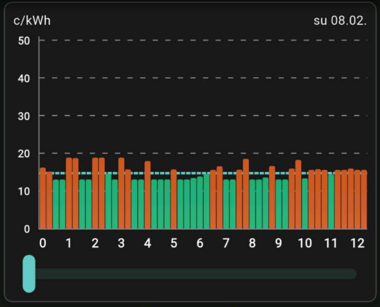Select the 20 value on y-axis
Viewport: 380px width, 307px height.
click(24, 154)
